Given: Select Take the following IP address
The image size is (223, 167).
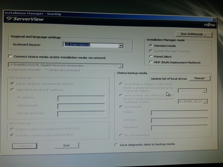Looking at the screenshot, I should pos(13,90).
